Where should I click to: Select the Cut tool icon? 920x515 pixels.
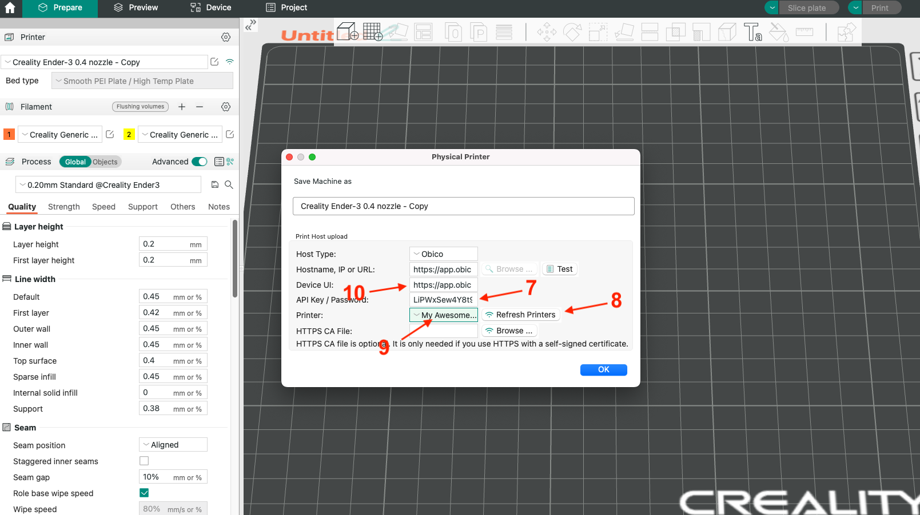coord(650,31)
